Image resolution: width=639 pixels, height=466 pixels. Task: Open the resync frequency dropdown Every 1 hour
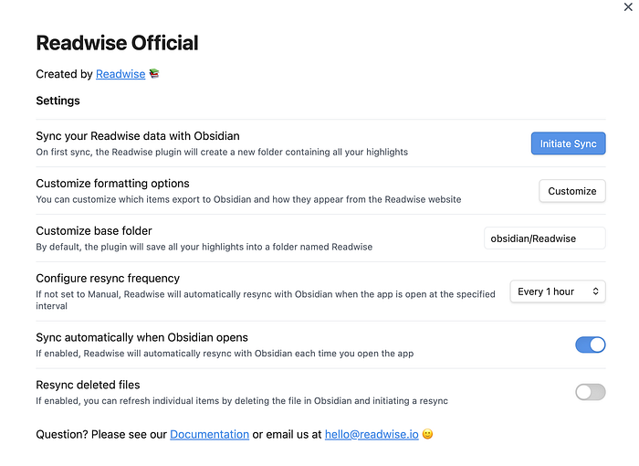558,291
